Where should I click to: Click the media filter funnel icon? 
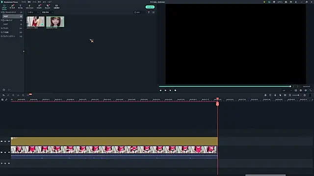(x=149, y=12)
